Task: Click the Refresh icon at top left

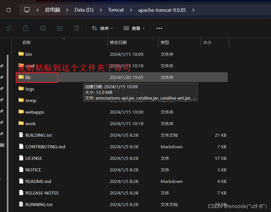Action: (8, 10)
